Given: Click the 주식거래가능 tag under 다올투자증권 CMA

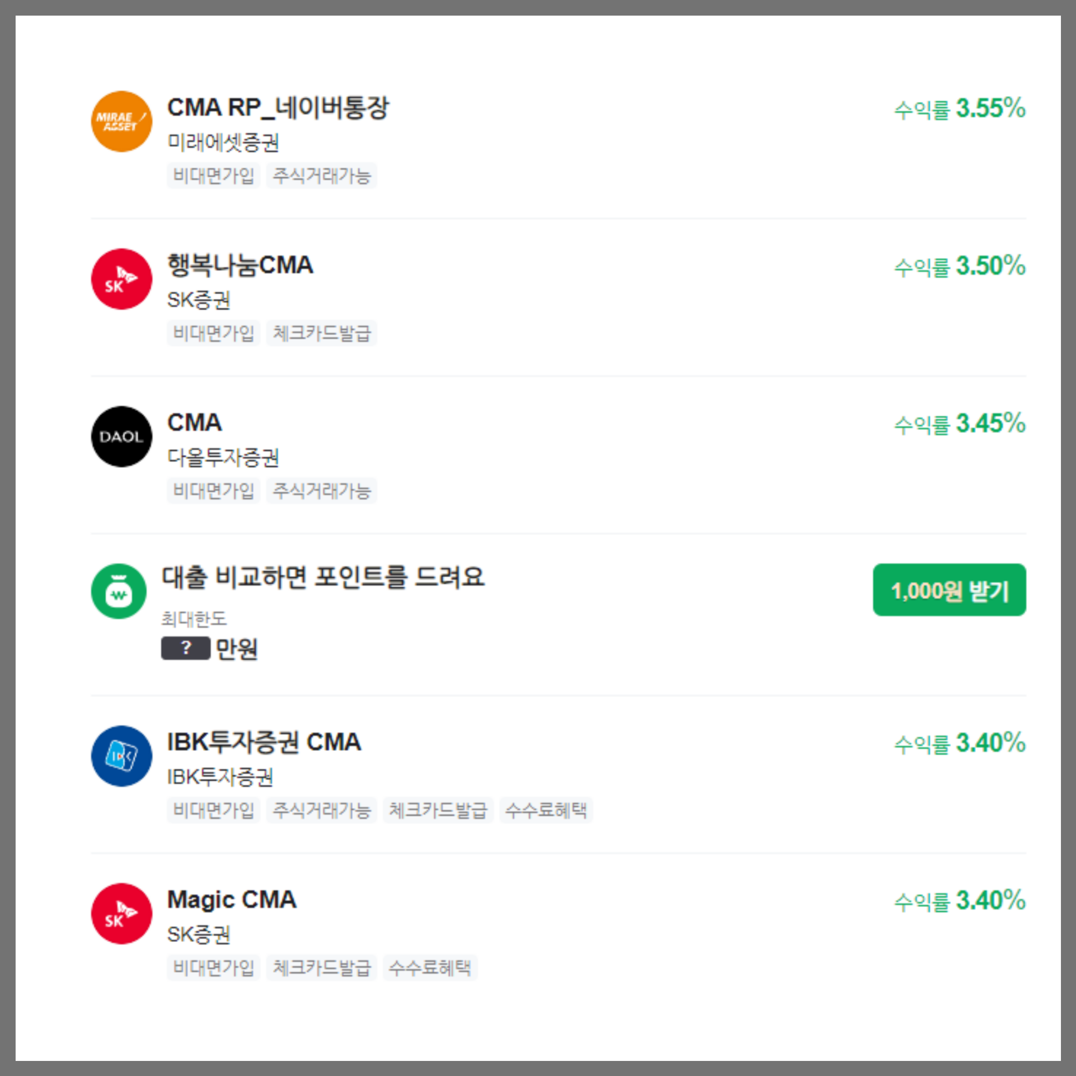Looking at the screenshot, I should 322,491.
